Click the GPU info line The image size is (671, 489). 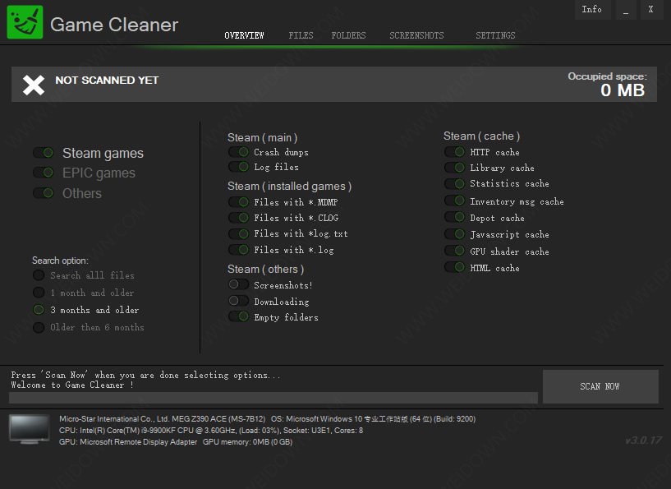176,442
